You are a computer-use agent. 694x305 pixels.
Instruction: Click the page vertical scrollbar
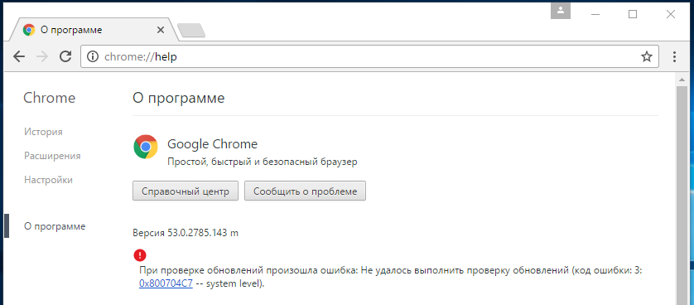coord(684,191)
